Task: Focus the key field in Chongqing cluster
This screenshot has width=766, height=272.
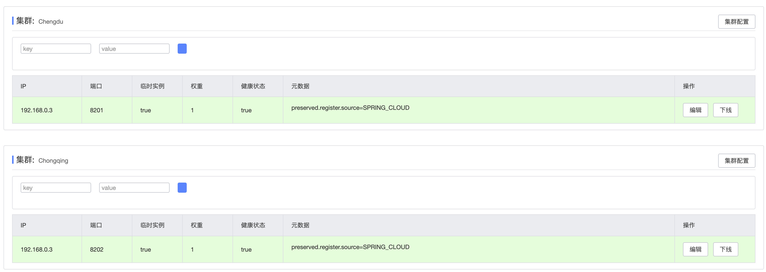Action: click(56, 187)
